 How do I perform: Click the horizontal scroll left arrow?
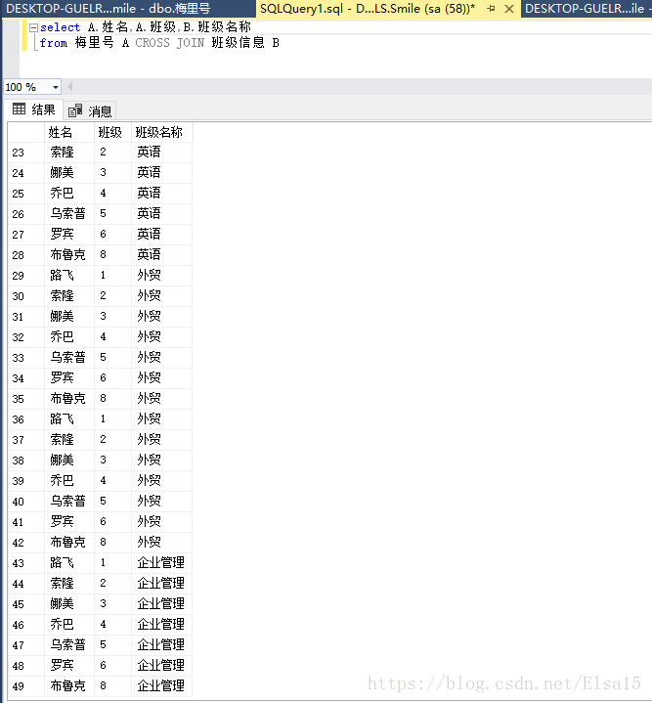click(x=70, y=86)
